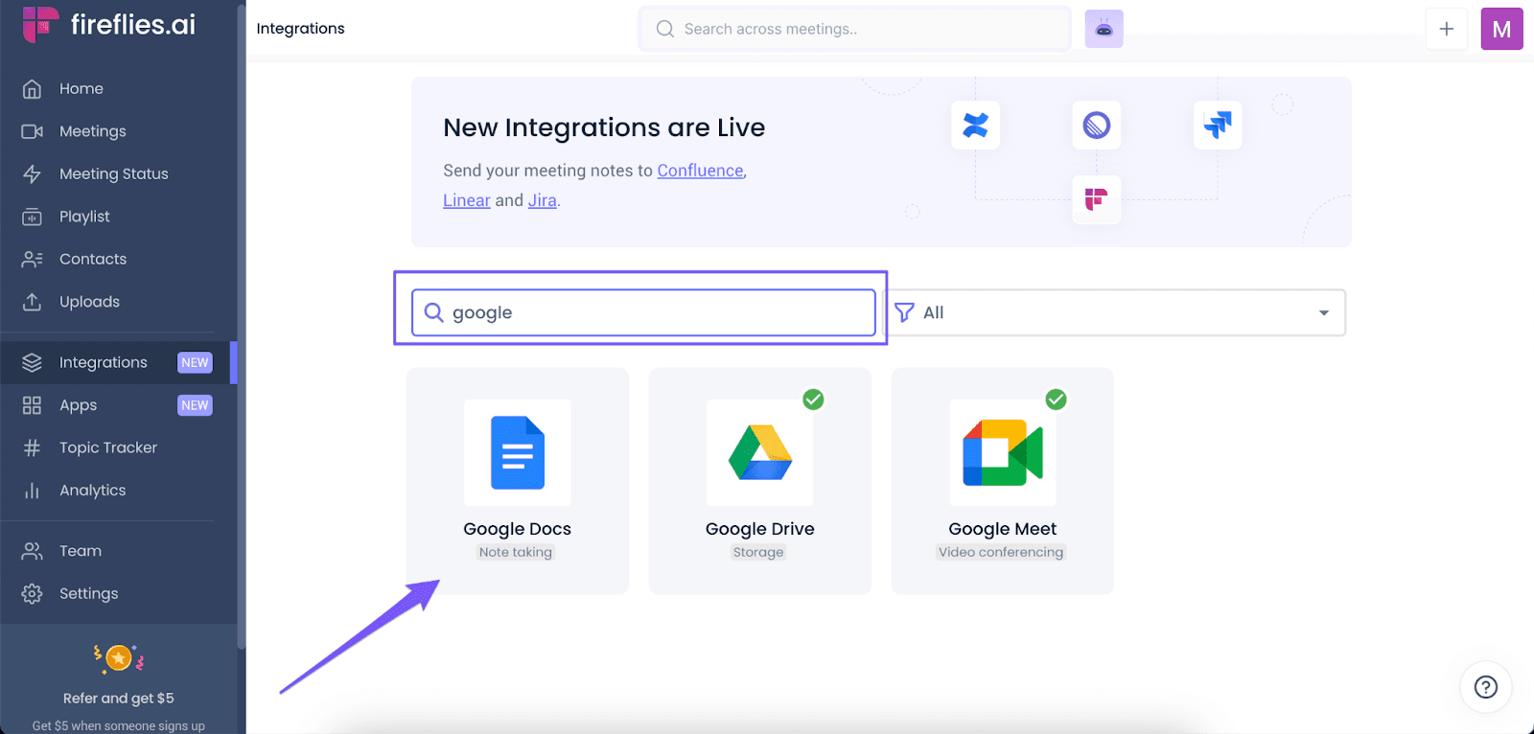Viewport: 1534px width, 734px height.
Task: Click the magnifier icon in integrations search
Action: [433, 312]
